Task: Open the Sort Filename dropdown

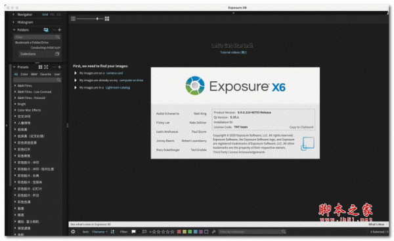Action: (100, 232)
